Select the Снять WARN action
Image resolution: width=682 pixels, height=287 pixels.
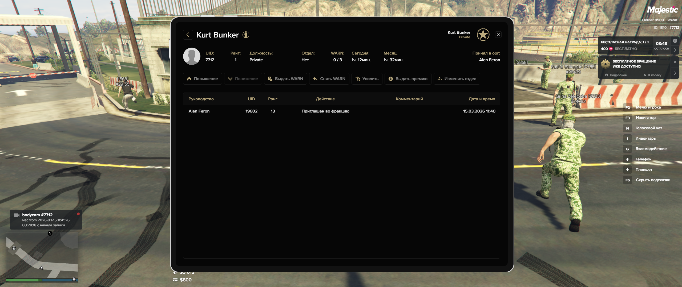click(x=329, y=79)
